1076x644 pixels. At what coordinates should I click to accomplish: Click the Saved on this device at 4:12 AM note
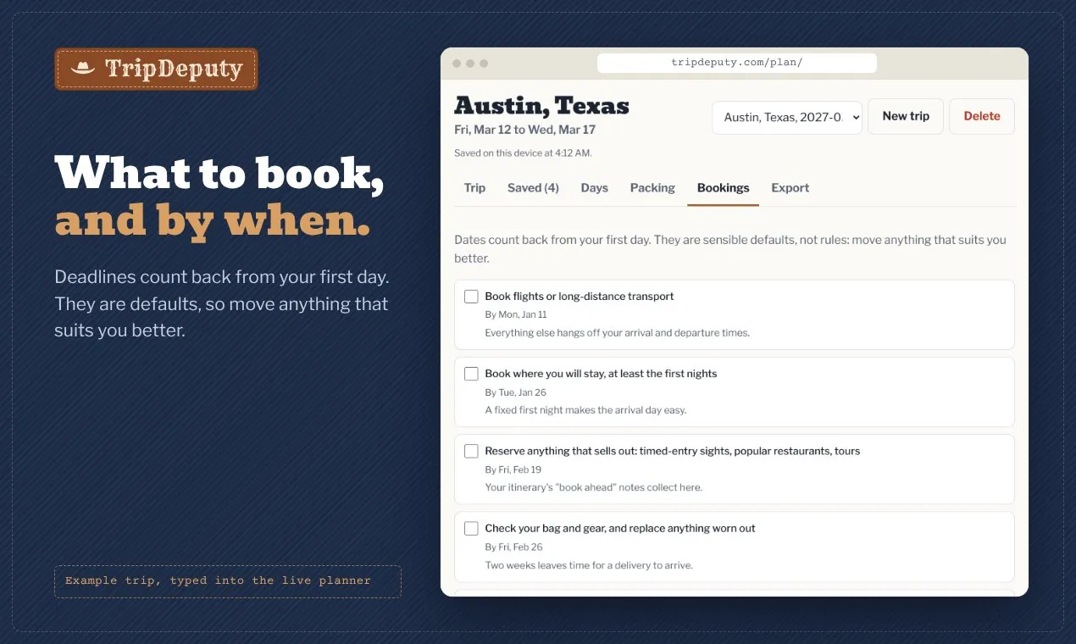(523, 153)
